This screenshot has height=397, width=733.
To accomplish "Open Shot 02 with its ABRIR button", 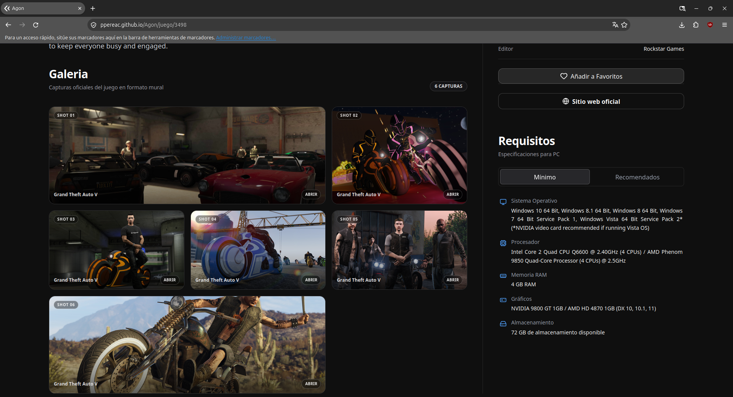I will pos(453,195).
